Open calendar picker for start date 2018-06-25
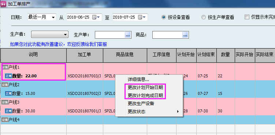 tap(96, 17)
